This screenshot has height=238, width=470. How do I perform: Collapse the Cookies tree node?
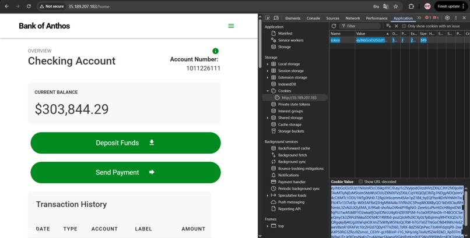[268, 91]
